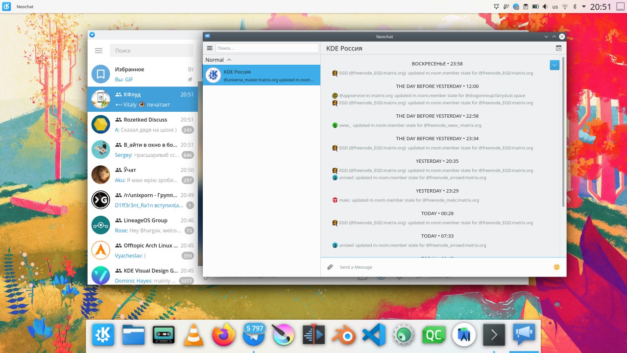627x353 pixels.
Task: Click the @appservice-irc:matrix.org sender name
Action: pyautogui.click(x=366, y=96)
